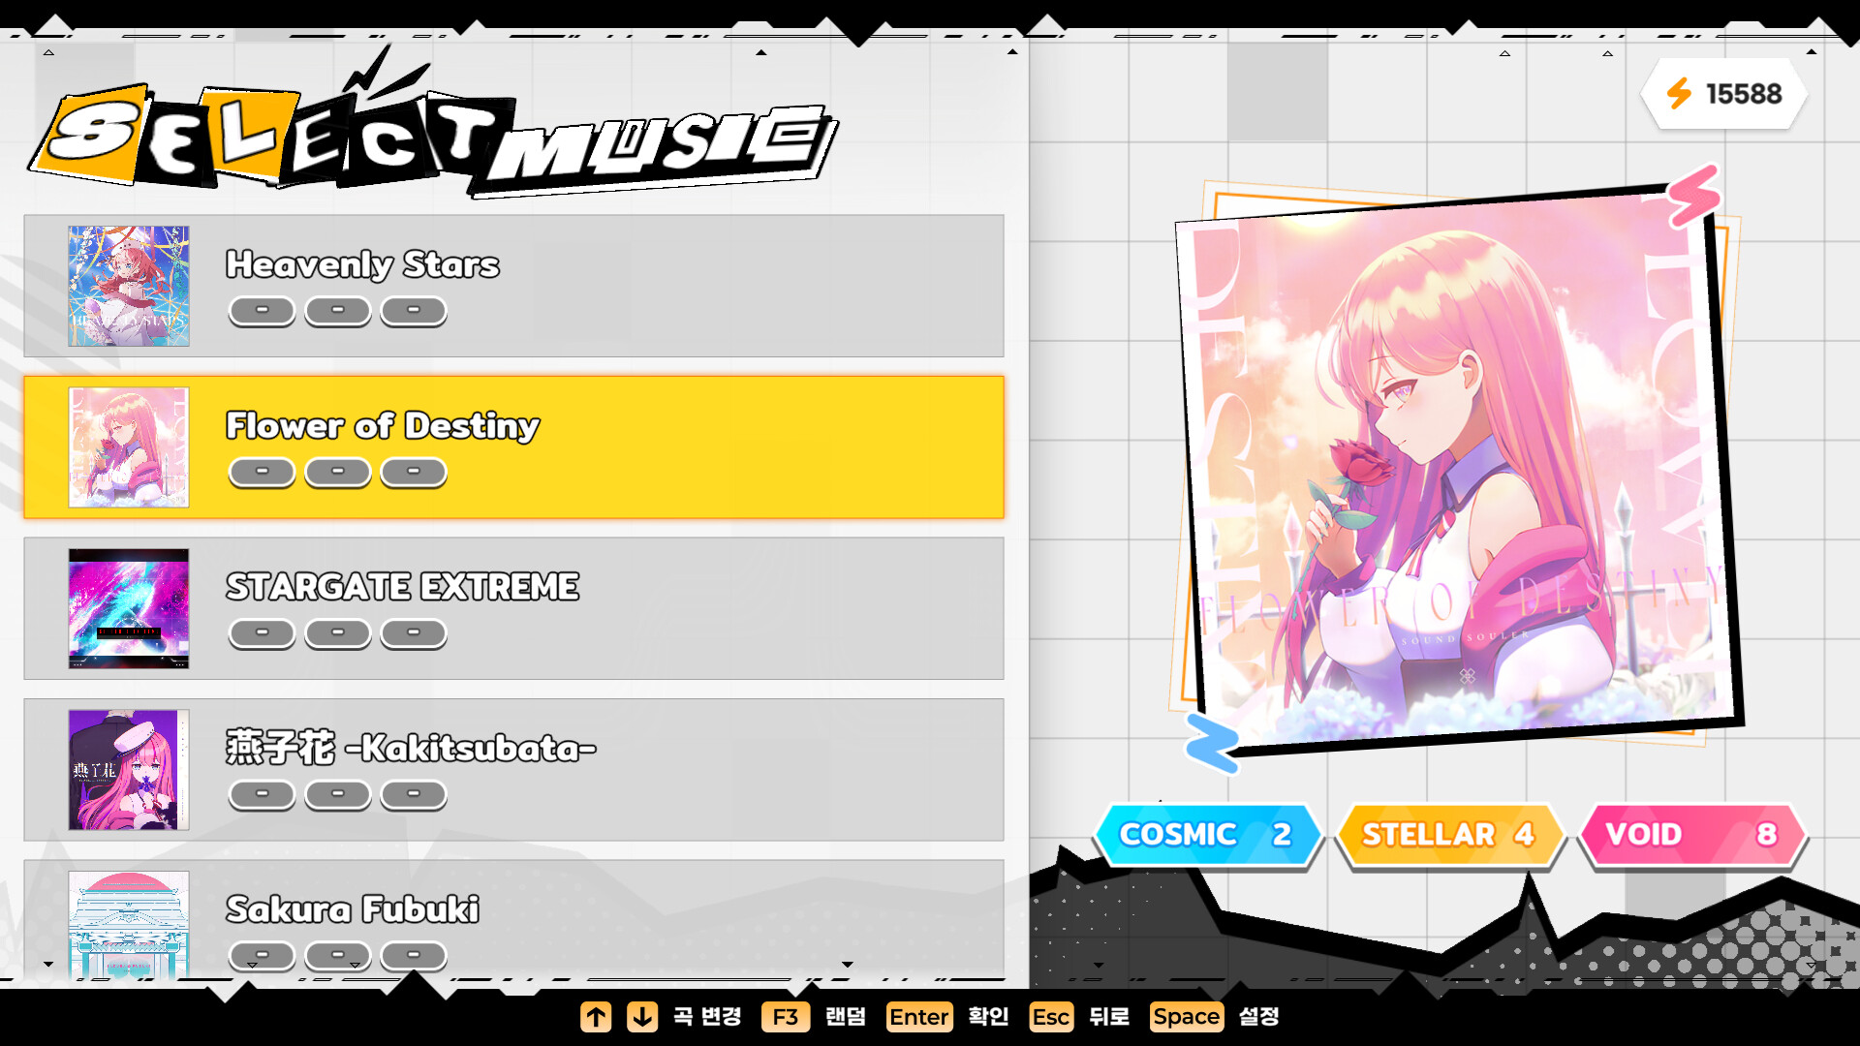
Task: Click Heavenly Stars album art thumbnail
Action: tap(129, 287)
